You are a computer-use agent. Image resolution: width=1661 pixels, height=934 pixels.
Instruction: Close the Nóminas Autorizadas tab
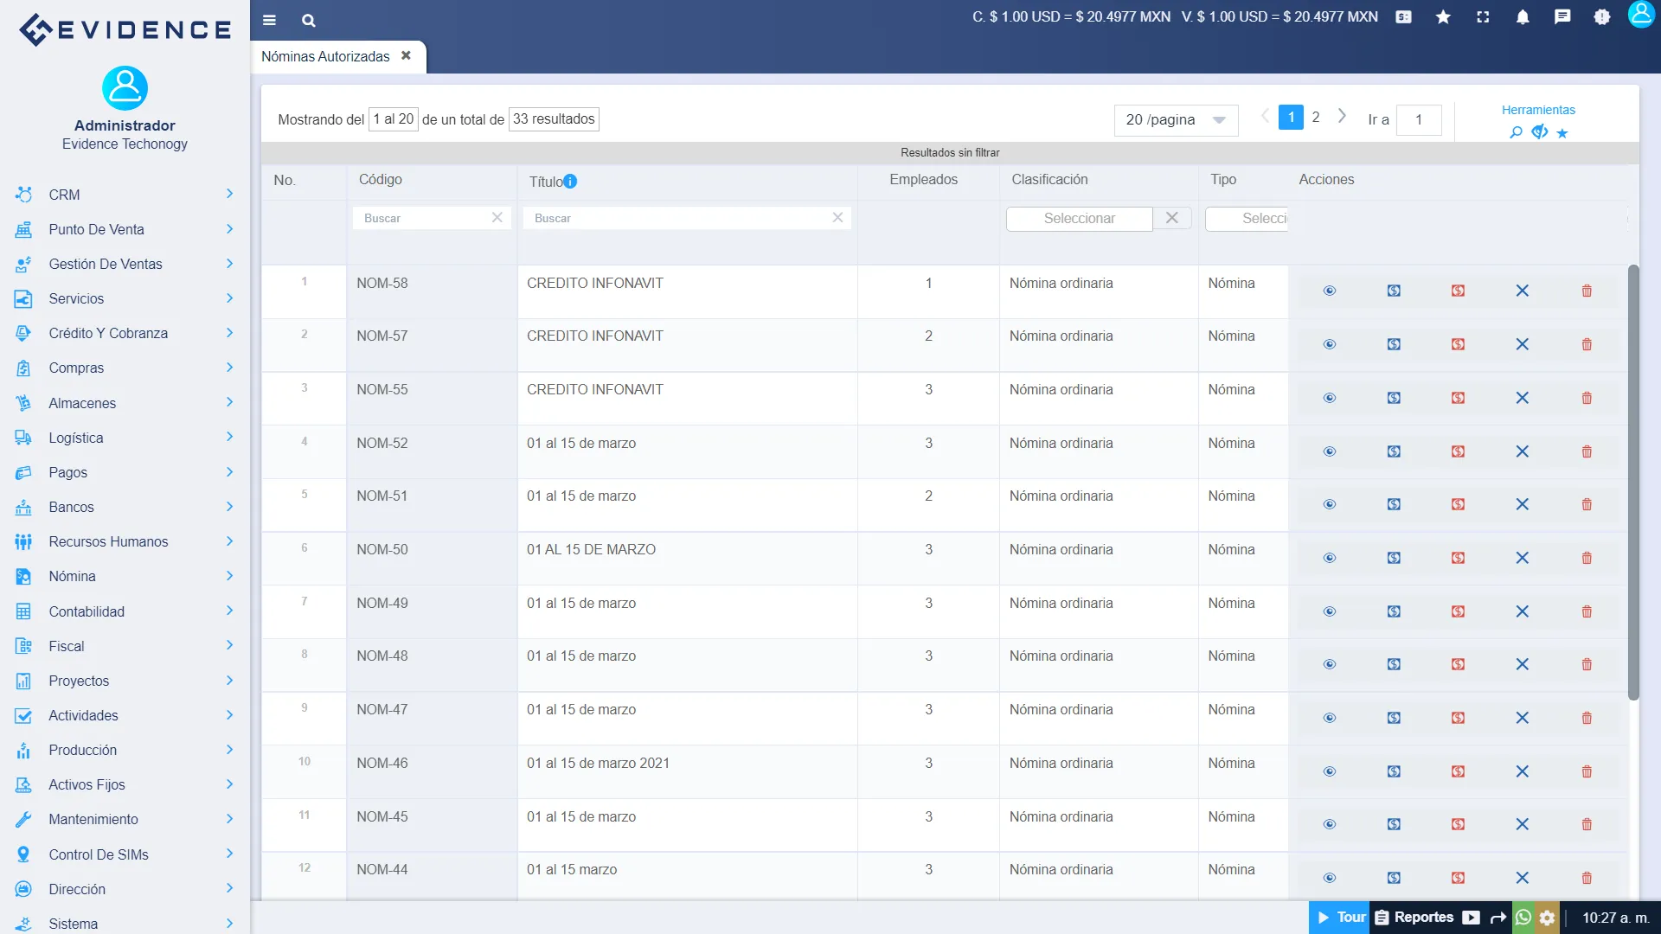point(406,55)
